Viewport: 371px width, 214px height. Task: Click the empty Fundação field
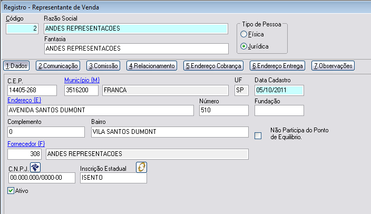[x=279, y=110]
